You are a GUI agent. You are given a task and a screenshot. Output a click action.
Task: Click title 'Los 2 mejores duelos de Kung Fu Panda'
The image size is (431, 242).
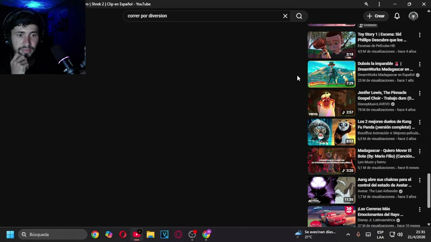386,124
